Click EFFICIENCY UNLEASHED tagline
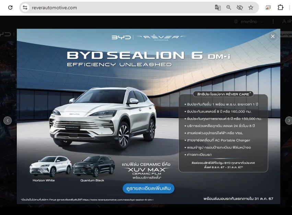The image size is (292, 215). coord(119,65)
